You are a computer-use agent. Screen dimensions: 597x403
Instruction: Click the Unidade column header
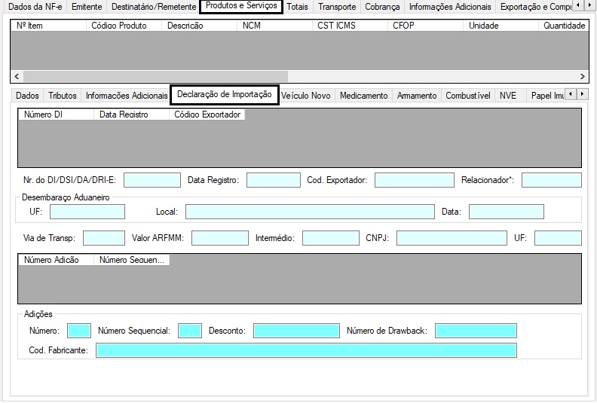coord(501,26)
